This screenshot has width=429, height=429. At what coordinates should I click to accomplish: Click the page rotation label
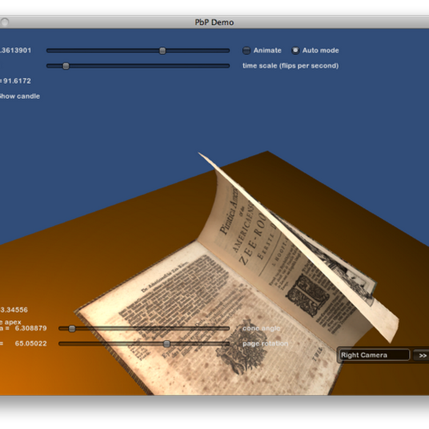[265, 344]
